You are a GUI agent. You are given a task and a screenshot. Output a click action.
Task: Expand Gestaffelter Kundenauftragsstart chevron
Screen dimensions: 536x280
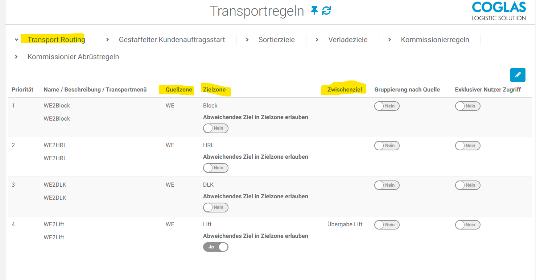(x=107, y=40)
